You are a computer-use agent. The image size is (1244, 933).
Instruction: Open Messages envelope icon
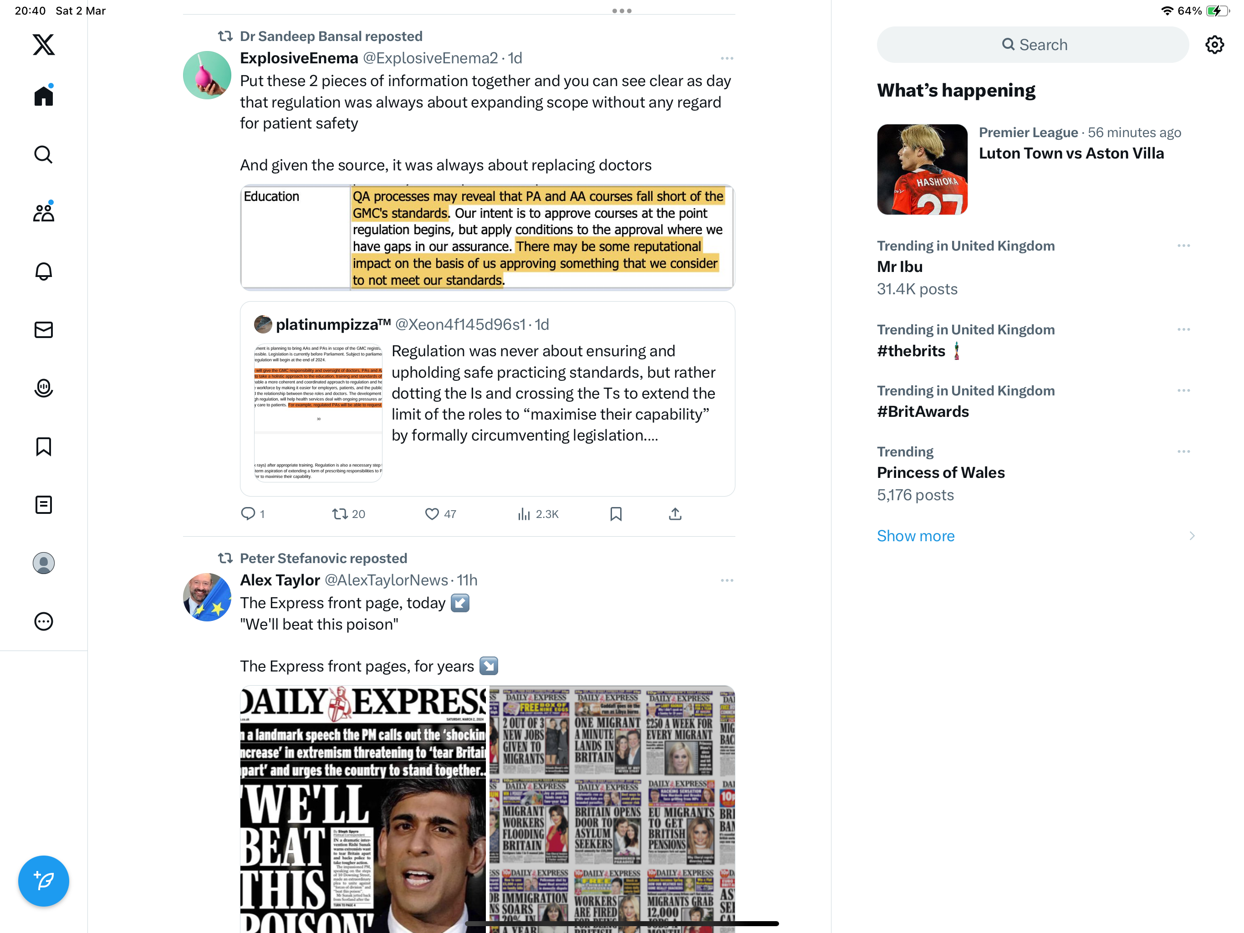point(43,330)
